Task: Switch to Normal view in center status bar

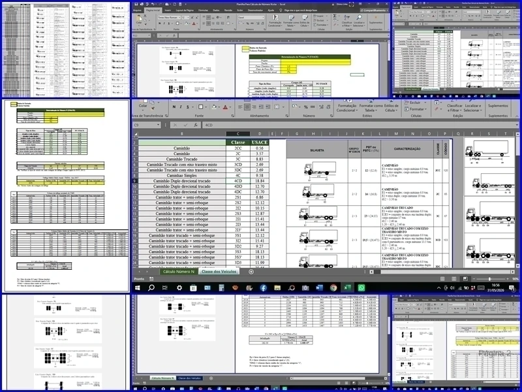Action: [x=442, y=279]
